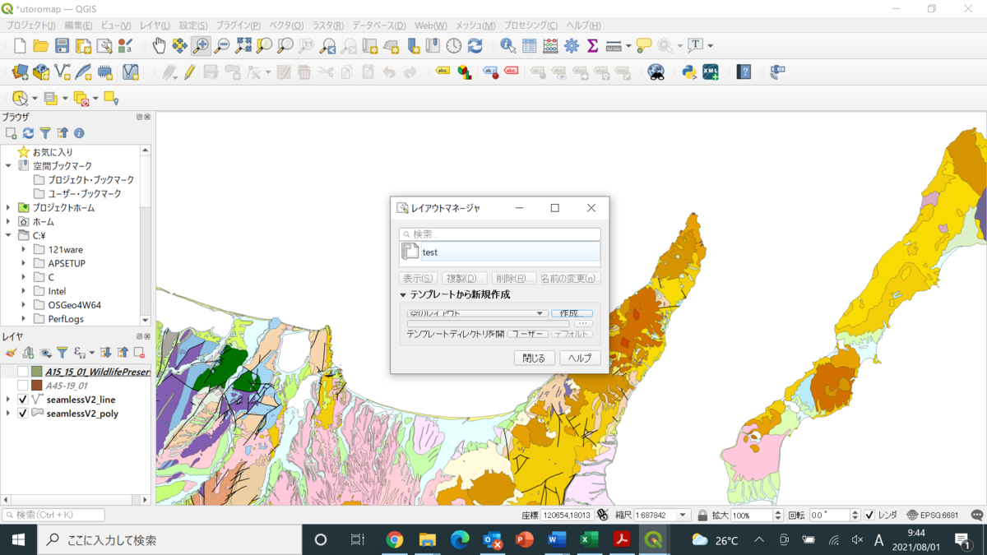
Task: Open Processing Toolbox gear icon
Action: point(572,46)
